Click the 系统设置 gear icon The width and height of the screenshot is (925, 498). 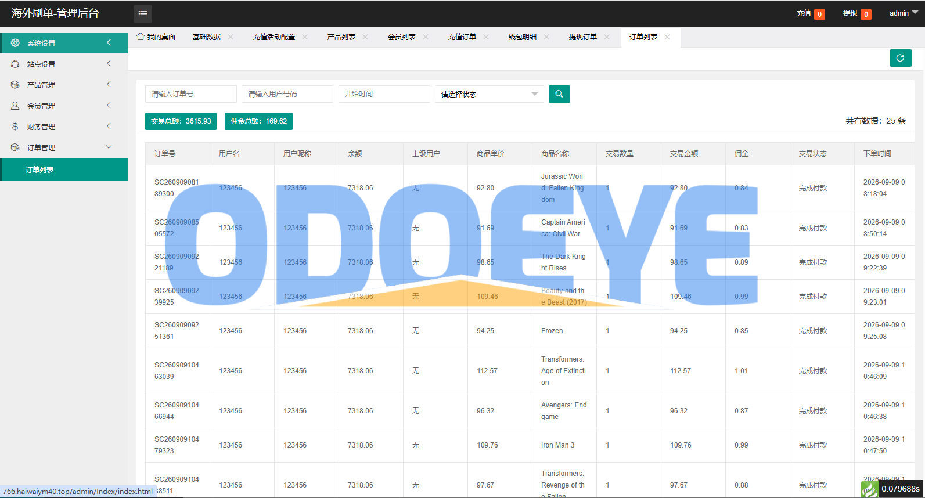[15, 43]
